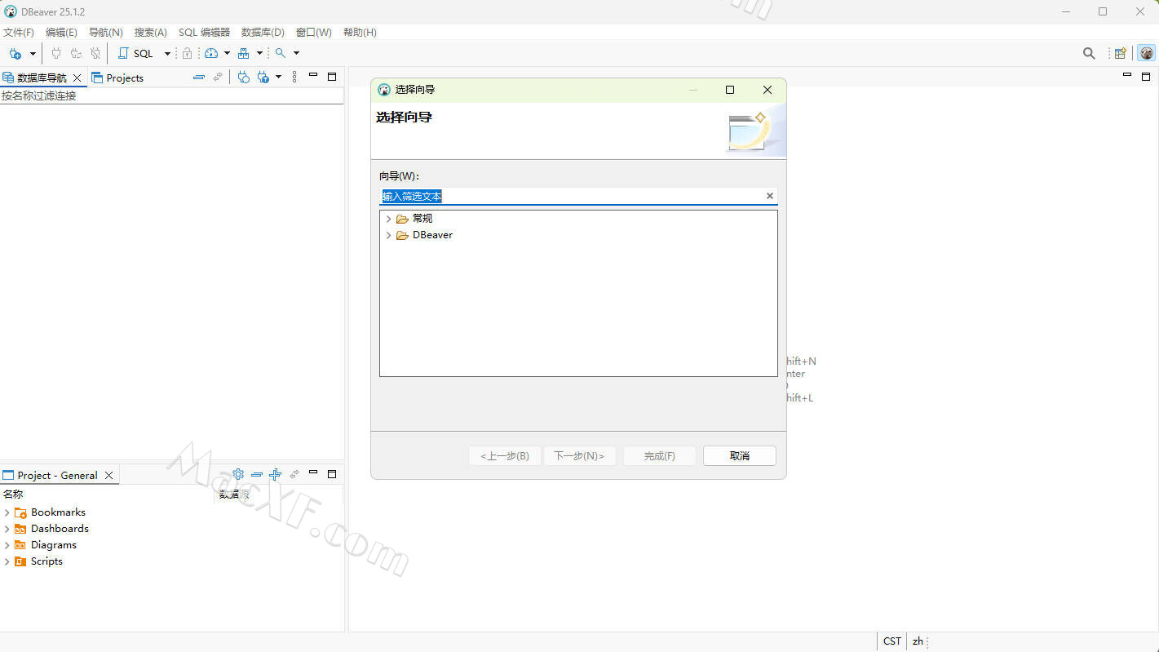Open the new connection dropdown arrow
Image resolution: width=1159 pixels, height=652 pixels.
pos(33,53)
